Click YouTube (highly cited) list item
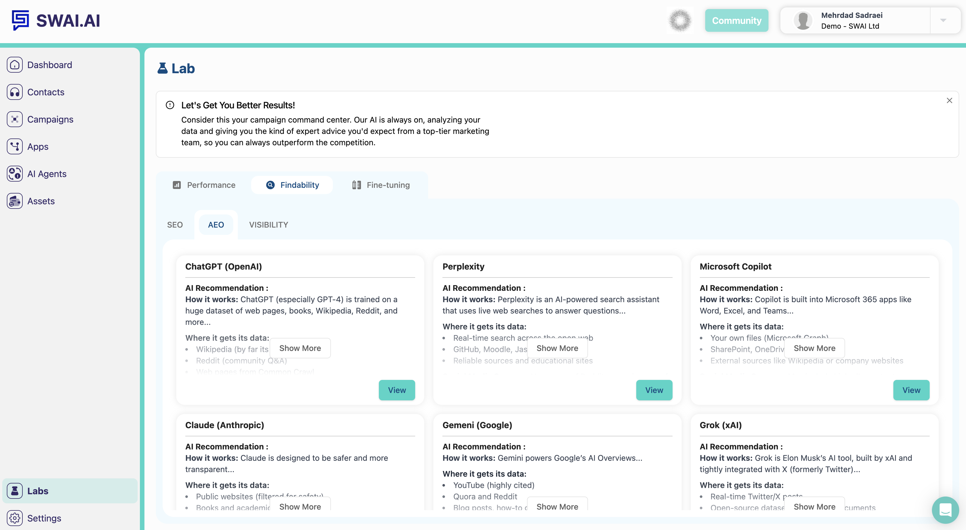The image size is (966, 530). [493, 485]
